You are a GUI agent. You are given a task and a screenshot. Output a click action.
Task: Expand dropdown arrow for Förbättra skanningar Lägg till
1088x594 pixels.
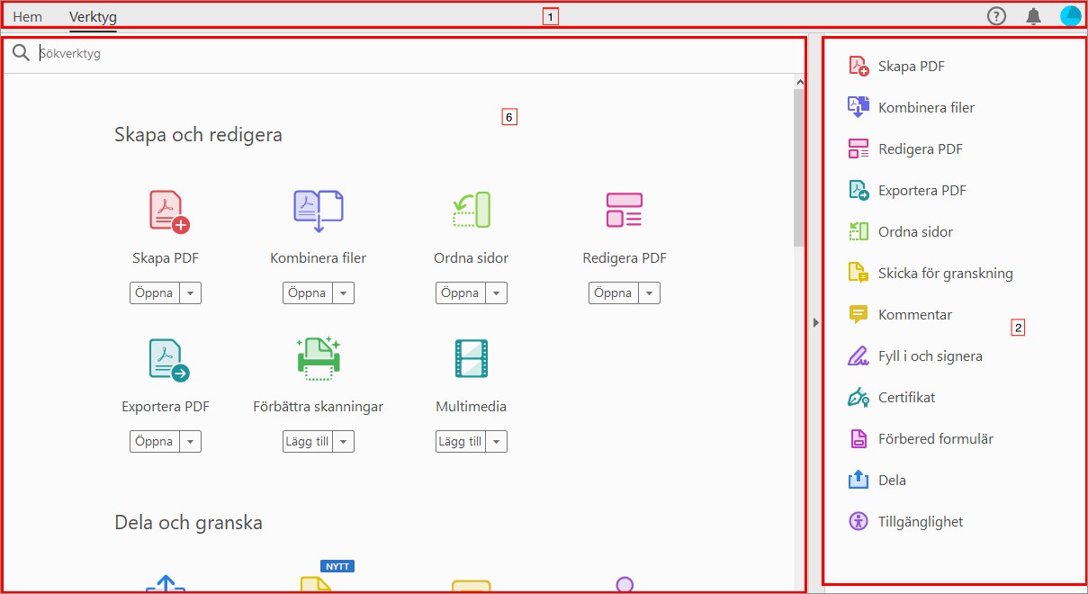[x=343, y=442]
